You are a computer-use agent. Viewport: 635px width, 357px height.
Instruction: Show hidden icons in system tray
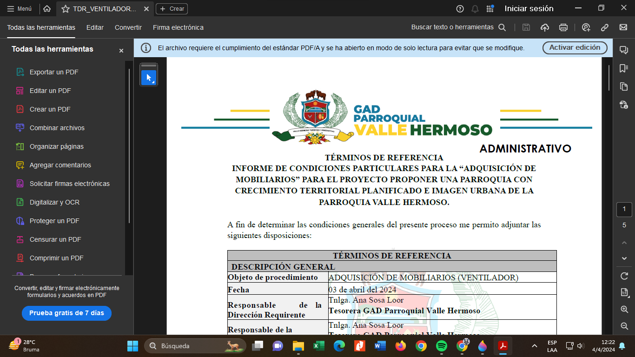point(535,346)
